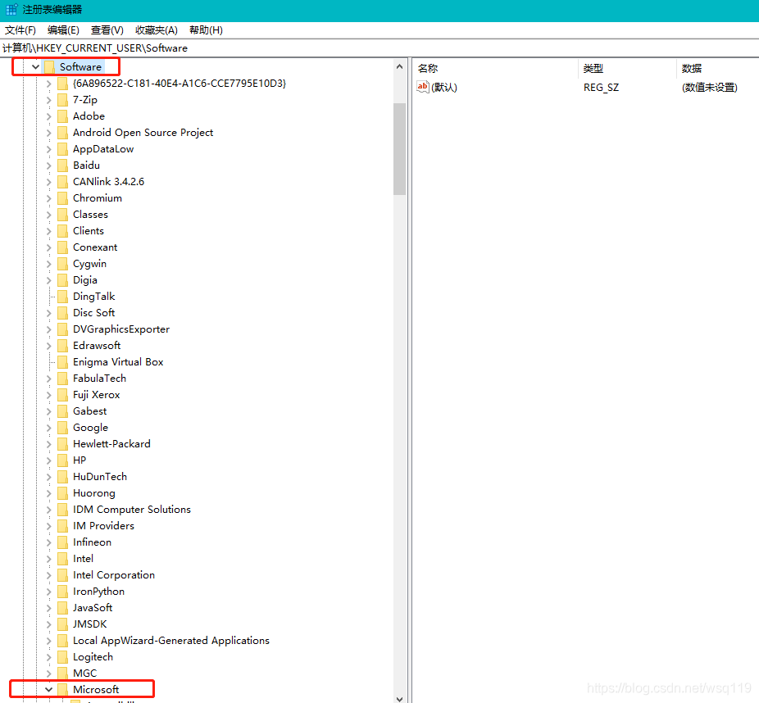The image size is (759, 703).
Task: Click the (默认) string value icon
Action: (x=423, y=87)
